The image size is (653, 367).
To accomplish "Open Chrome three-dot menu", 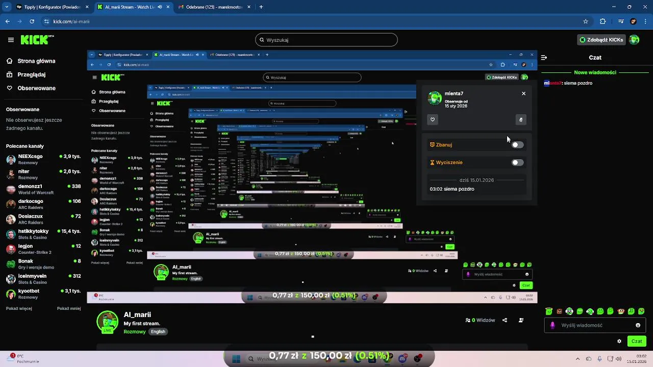I will point(645,21).
